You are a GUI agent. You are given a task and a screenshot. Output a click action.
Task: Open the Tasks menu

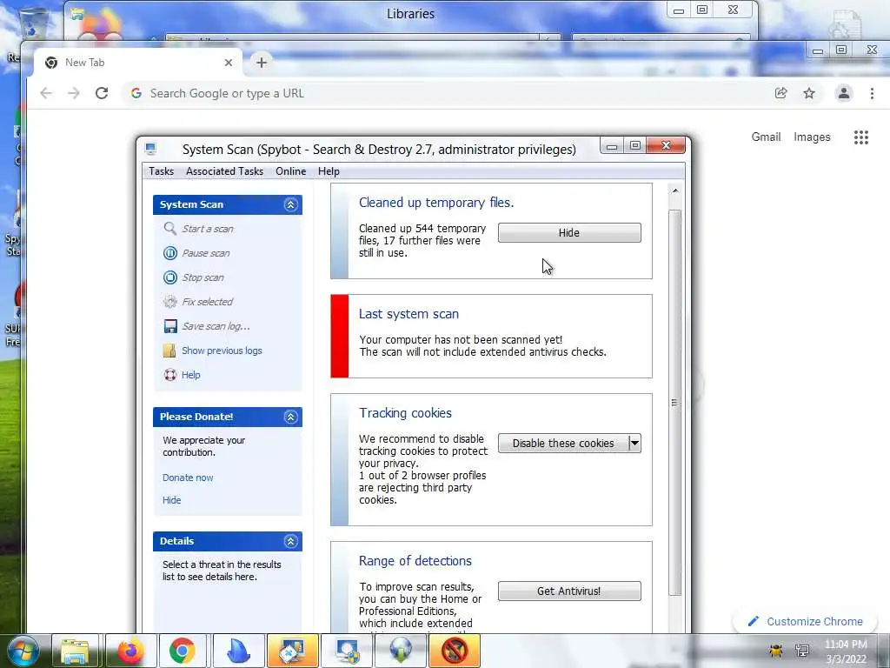point(161,171)
